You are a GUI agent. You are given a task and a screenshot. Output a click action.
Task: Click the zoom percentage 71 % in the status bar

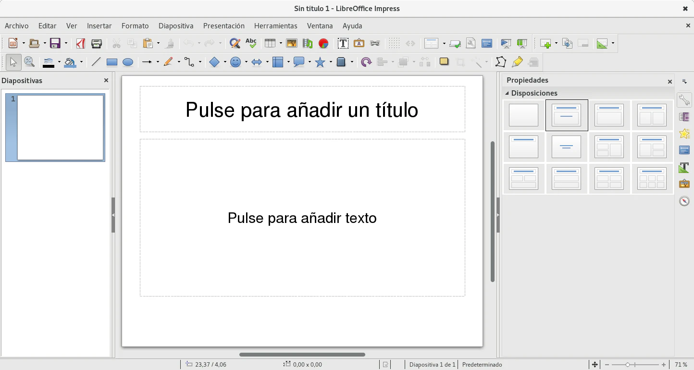point(681,365)
